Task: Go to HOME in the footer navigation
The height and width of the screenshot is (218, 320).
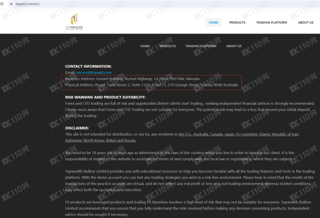Action: click(145, 46)
